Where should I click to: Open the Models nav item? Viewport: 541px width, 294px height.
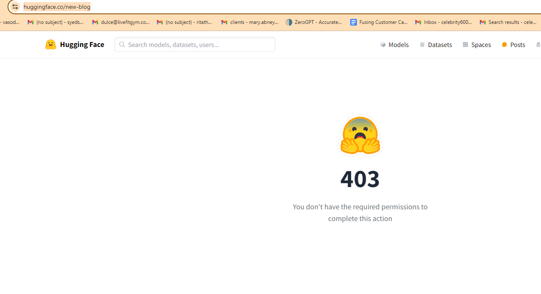[395, 44]
